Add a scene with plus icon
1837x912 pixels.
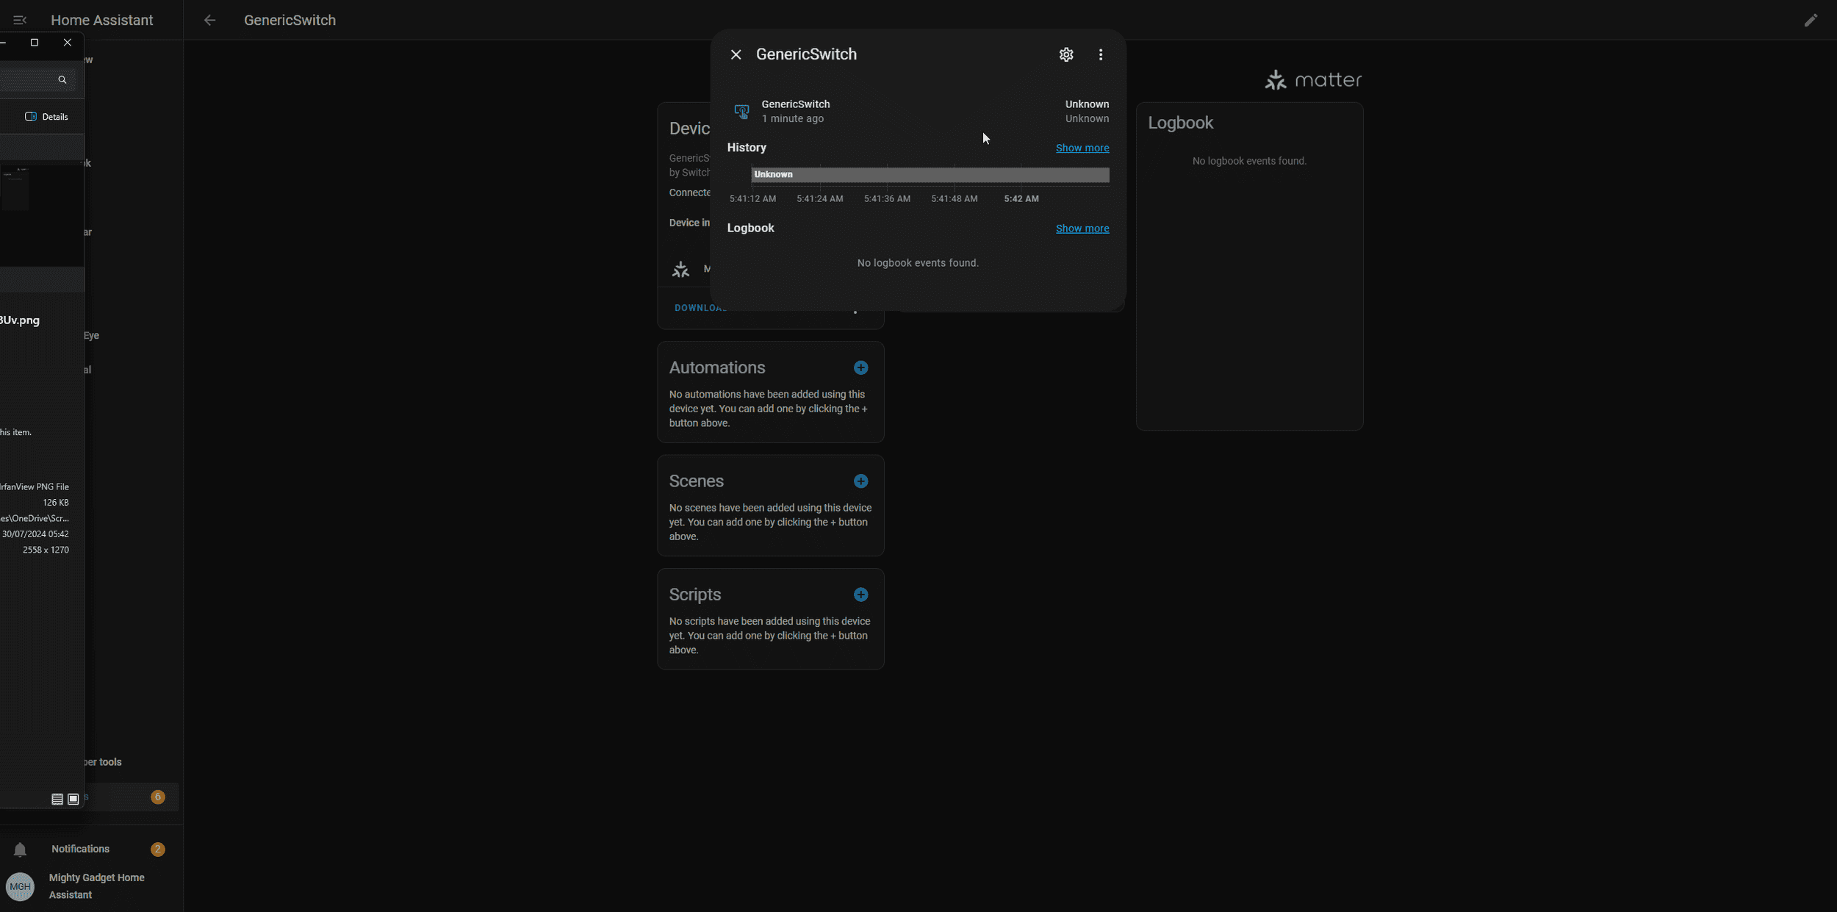point(860,481)
